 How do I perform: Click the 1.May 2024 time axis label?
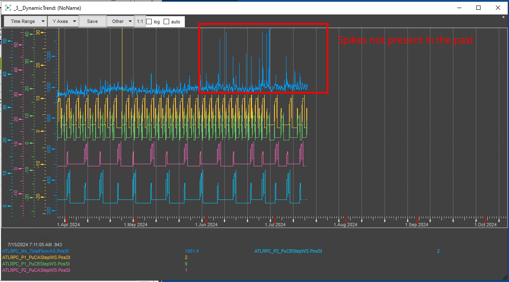pos(136,225)
